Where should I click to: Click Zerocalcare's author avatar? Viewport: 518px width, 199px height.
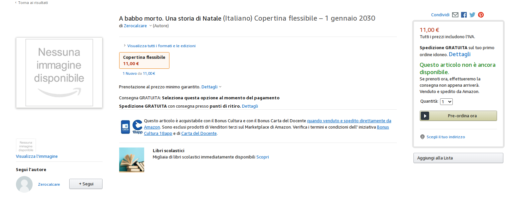[x=24, y=184]
